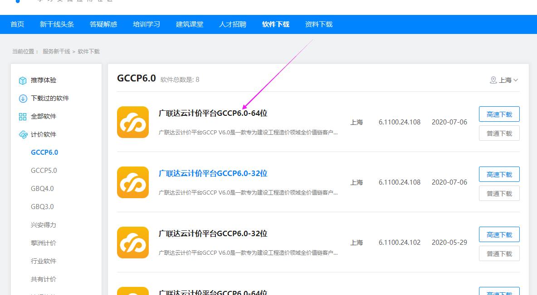Click 普通下载 for GCCP6.0-64位 version 6.1100.24.108
537x295 pixels.
pos(499,133)
